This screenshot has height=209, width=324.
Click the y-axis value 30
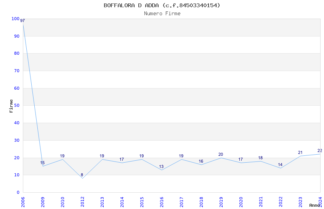pyautogui.click(x=17, y=141)
